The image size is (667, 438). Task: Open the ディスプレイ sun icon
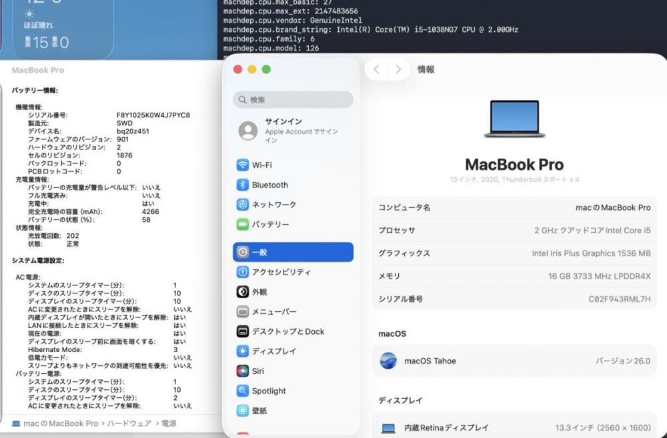pos(243,351)
